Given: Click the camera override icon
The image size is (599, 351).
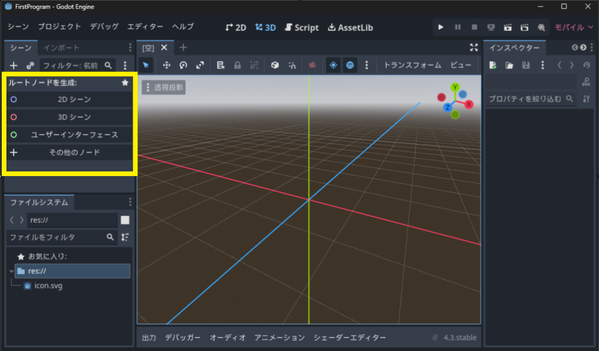Looking at the screenshot, I should [x=312, y=65].
